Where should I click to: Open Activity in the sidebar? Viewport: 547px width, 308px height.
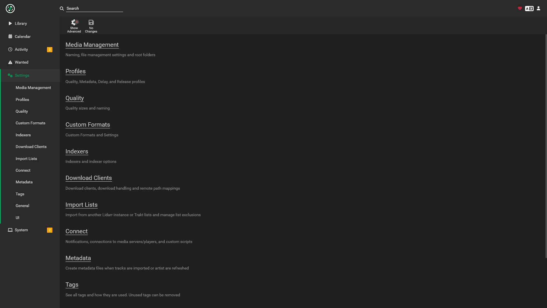click(x=30, y=49)
